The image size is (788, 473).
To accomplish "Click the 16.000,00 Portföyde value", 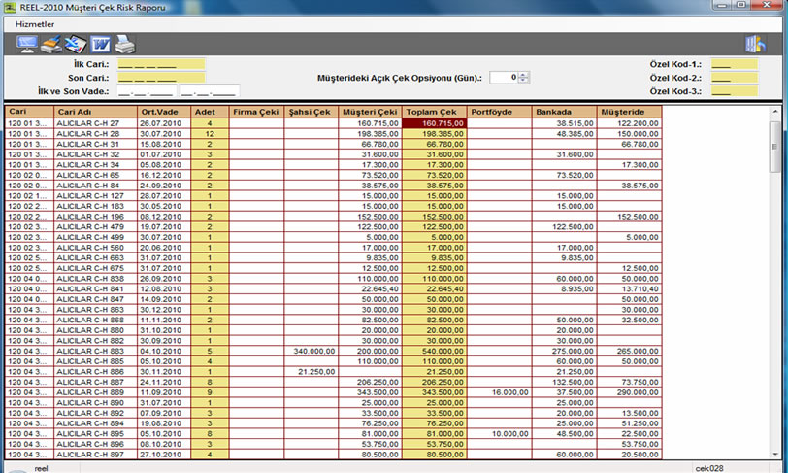I will click(x=510, y=392).
